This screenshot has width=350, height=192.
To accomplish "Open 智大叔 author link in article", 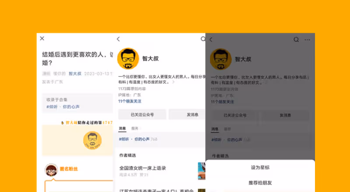I will [75, 74].
